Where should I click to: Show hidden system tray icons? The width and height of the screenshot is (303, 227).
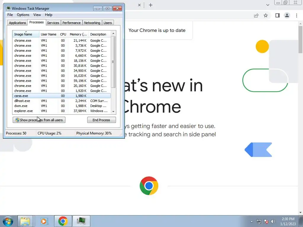(x=252, y=221)
